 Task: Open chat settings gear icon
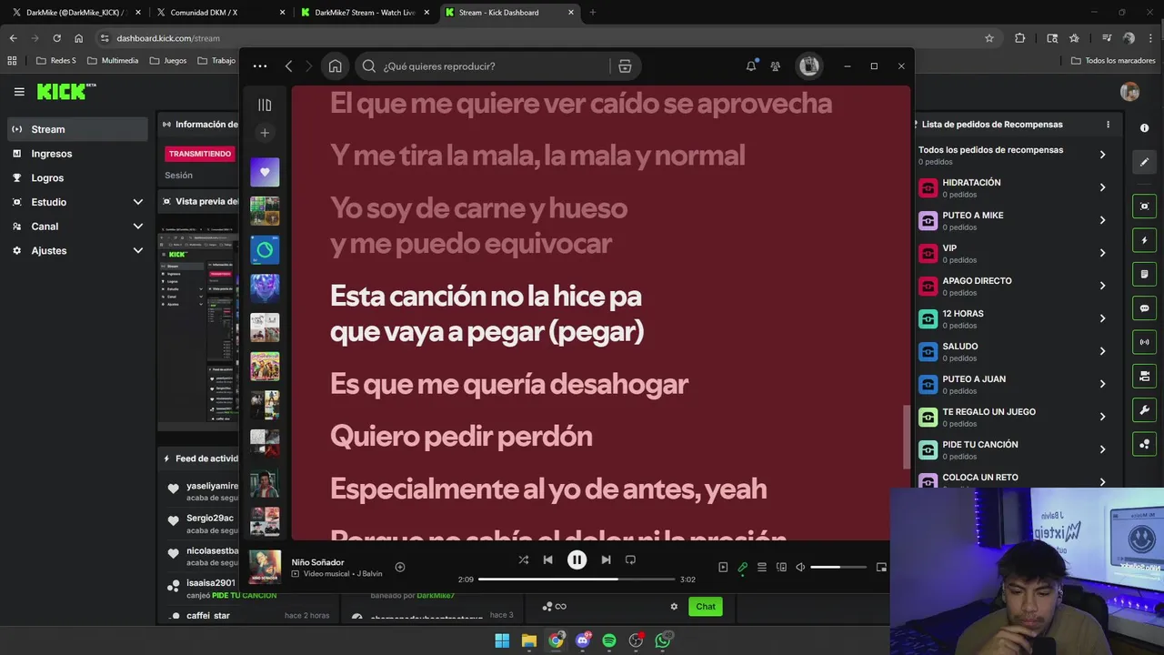pyautogui.click(x=674, y=607)
